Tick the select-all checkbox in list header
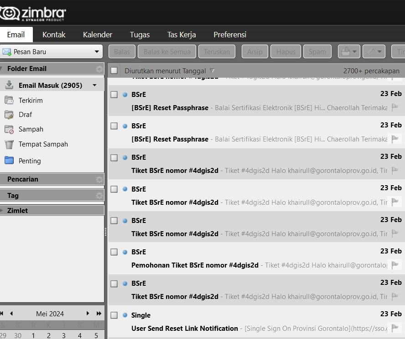Viewport: 405px width, 339px height. pos(114,71)
